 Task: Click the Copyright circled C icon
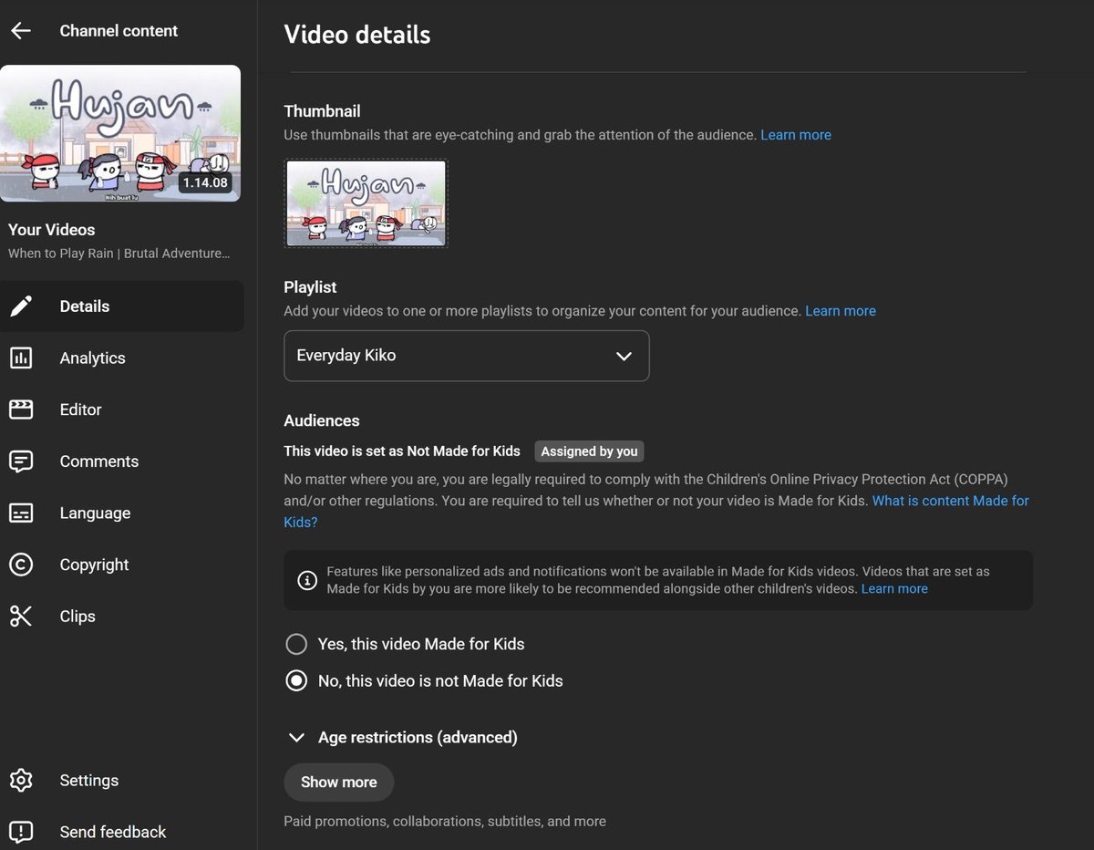click(x=21, y=565)
